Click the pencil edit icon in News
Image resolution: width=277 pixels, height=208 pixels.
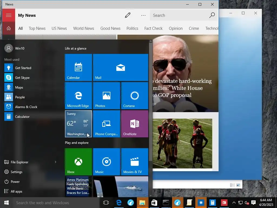coord(128,15)
